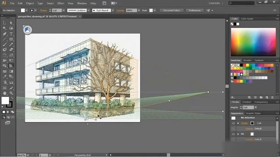Choose the Rotate tool
Screen dimensions: 280x157
point(5,55)
